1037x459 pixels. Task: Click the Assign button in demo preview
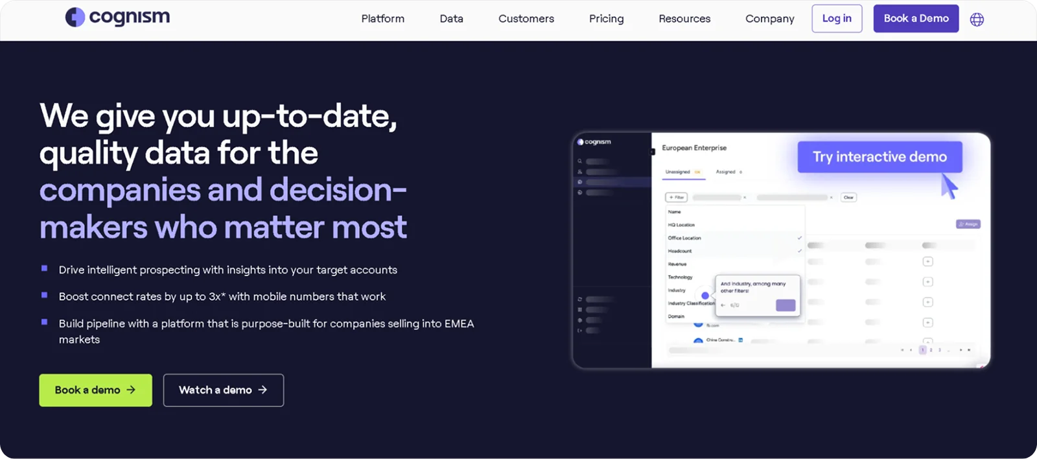point(968,224)
